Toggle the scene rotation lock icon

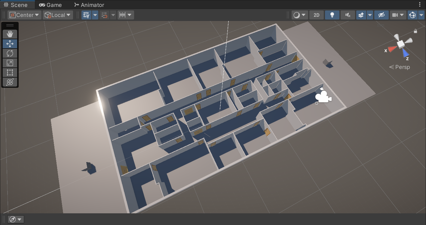coord(415,31)
